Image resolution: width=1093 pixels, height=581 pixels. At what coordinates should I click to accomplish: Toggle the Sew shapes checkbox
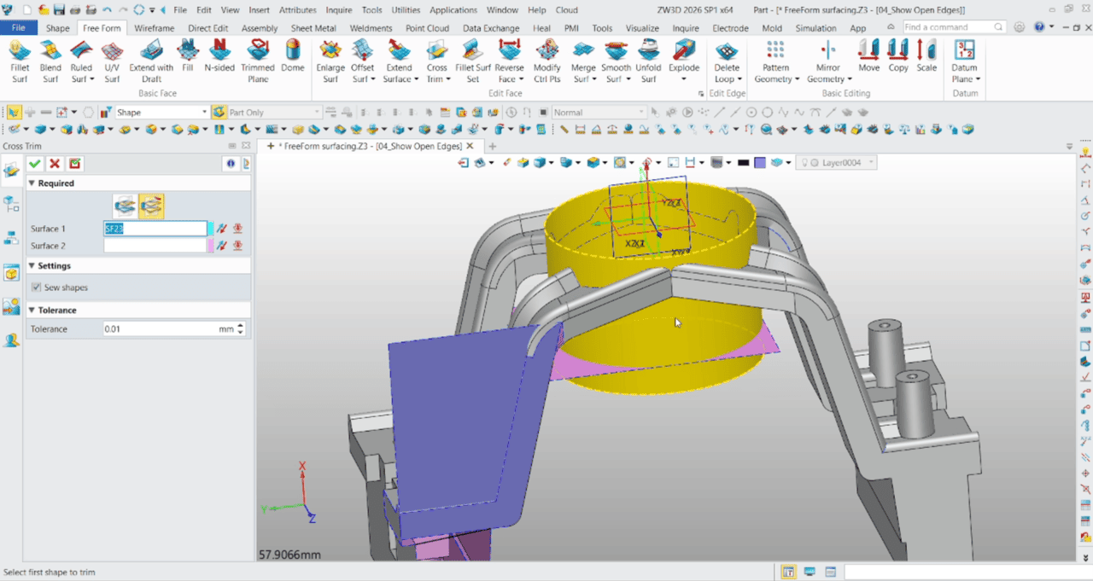coord(36,288)
